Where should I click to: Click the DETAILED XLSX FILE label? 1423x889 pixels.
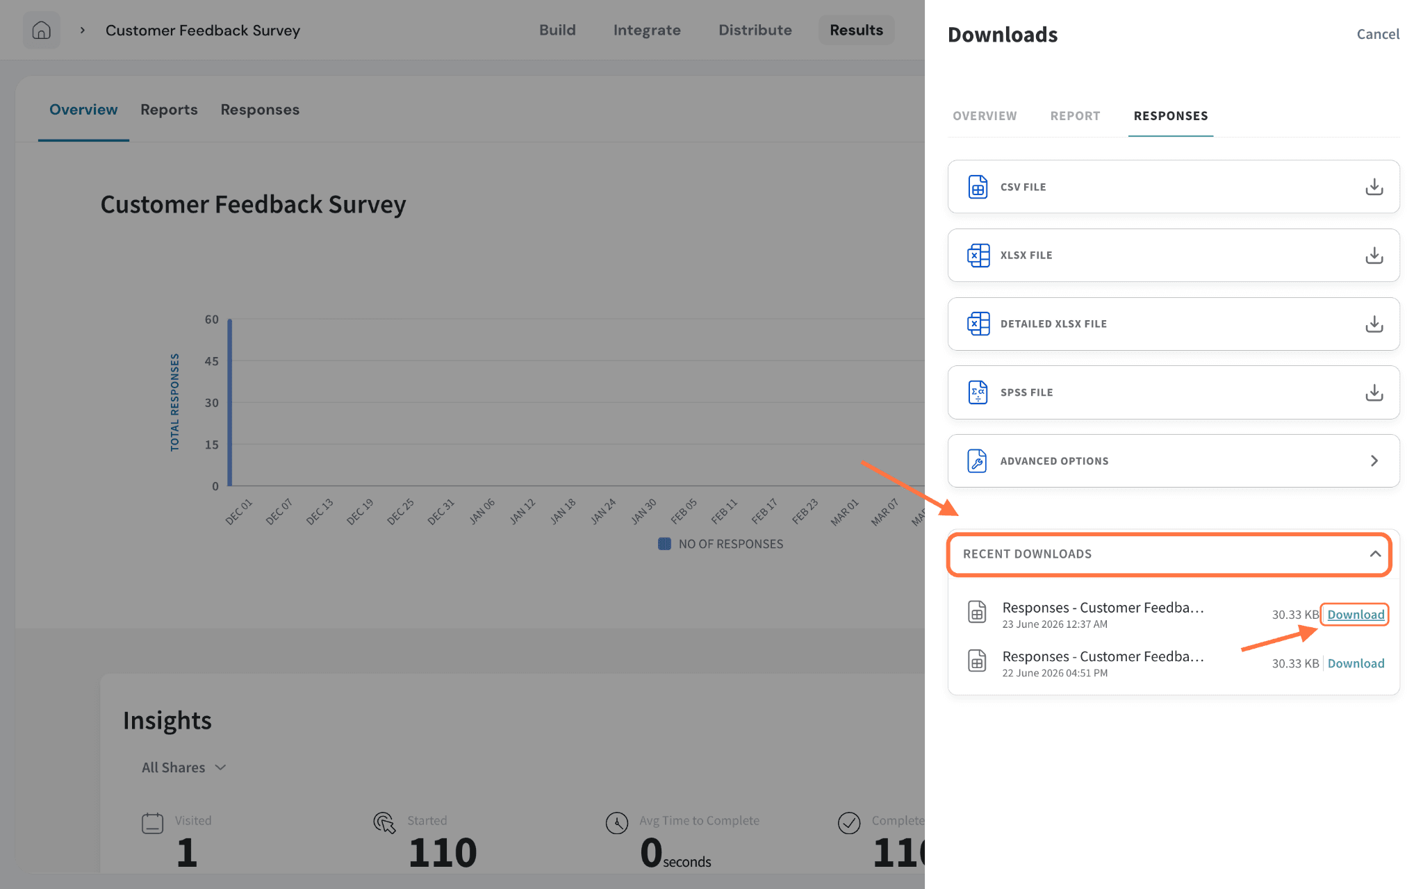1053,324
